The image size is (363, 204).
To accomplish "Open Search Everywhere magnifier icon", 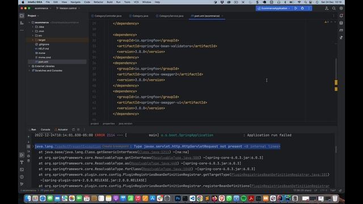I will (x=334, y=8).
